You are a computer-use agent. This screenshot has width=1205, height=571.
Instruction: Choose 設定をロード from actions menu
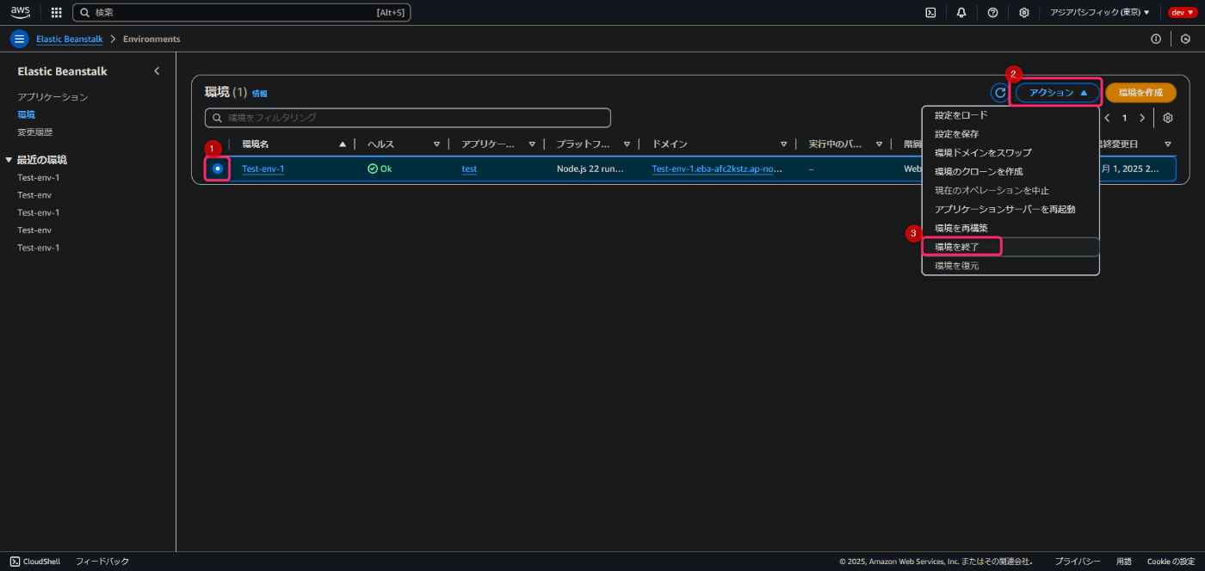click(x=1010, y=115)
